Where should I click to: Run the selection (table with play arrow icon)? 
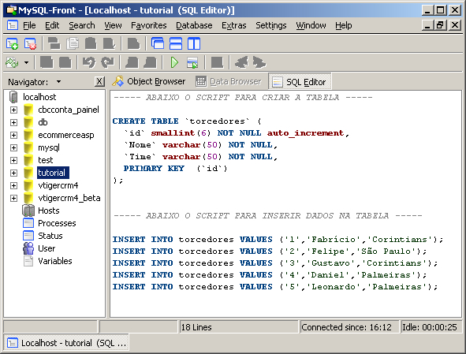pos(192,62)
